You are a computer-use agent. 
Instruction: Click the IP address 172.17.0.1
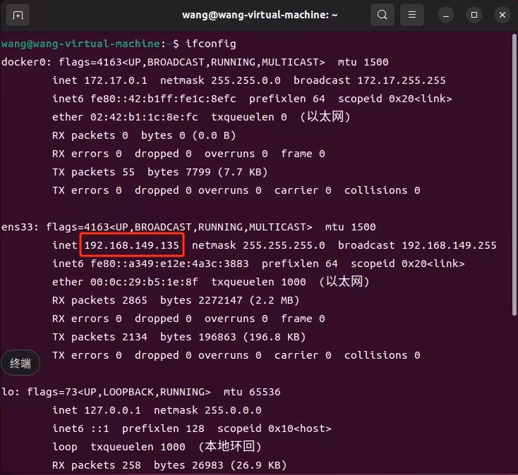pyautogui.click(x=116, y=80)
